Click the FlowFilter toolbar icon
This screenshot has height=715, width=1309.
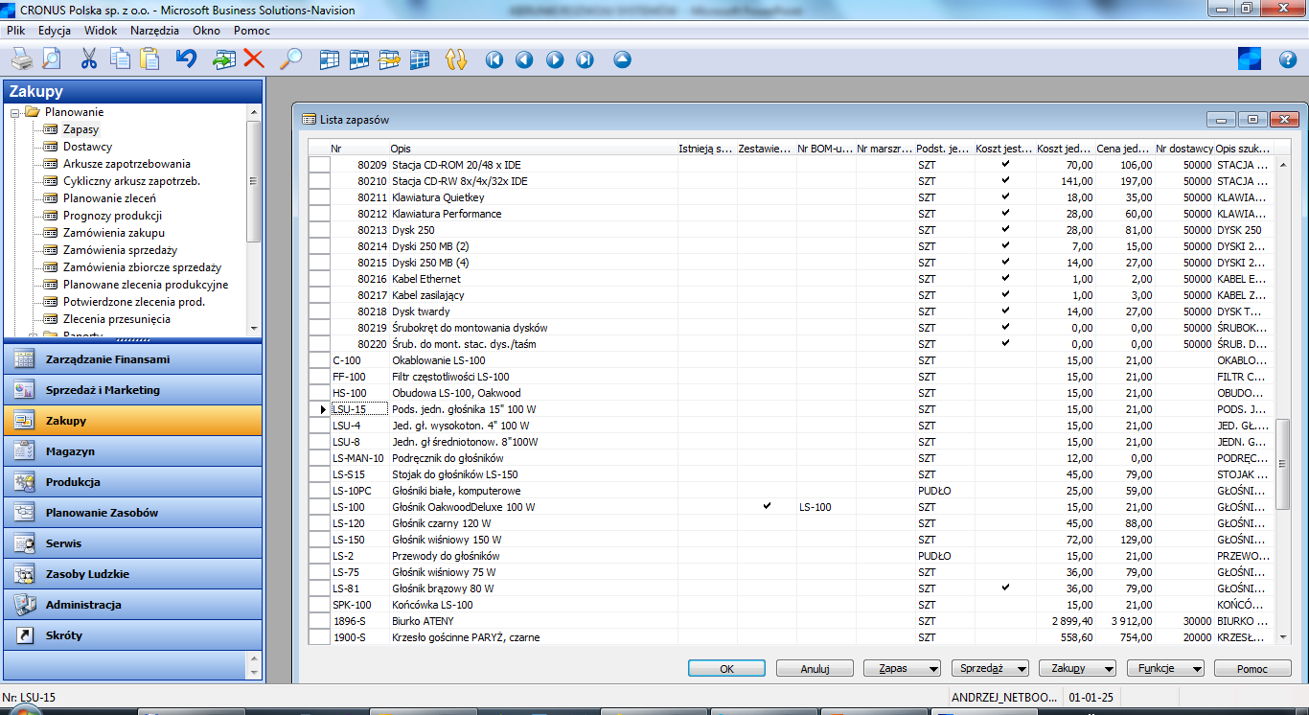pyautogui.click(x=389, y=59)
